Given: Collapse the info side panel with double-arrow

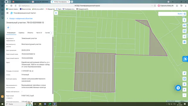Looking at the screenshot, I should pos(56,13).
